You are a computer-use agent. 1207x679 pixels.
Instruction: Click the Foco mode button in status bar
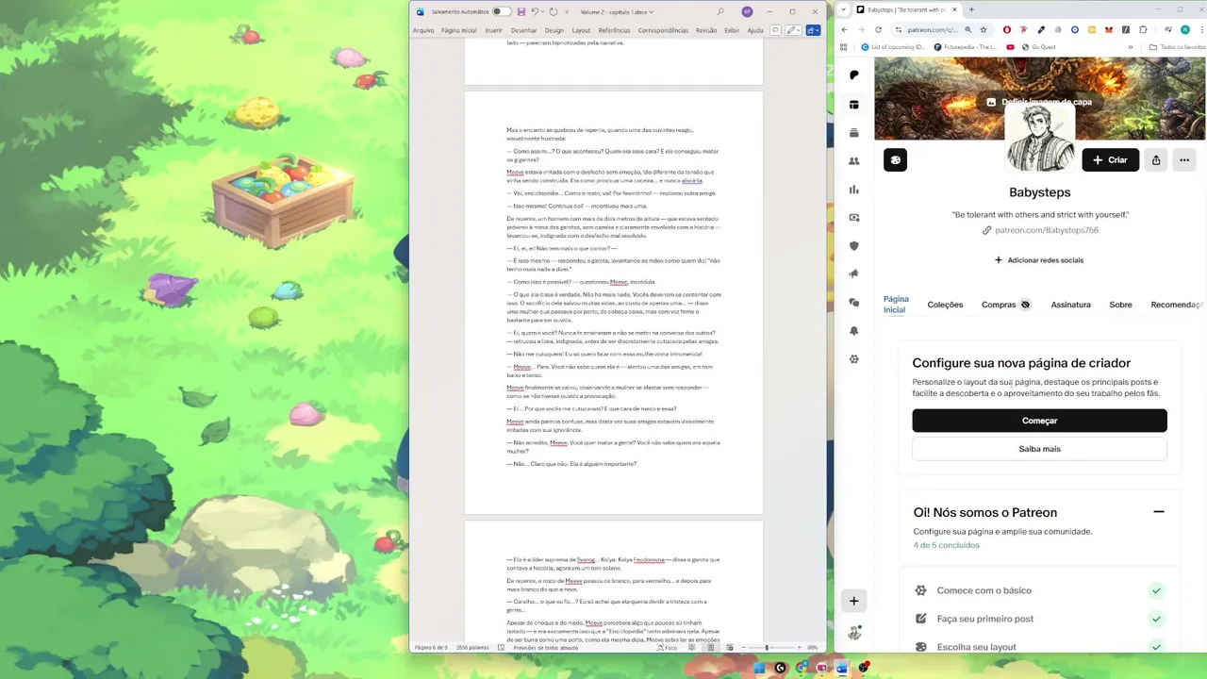click(x=669, y=648)
